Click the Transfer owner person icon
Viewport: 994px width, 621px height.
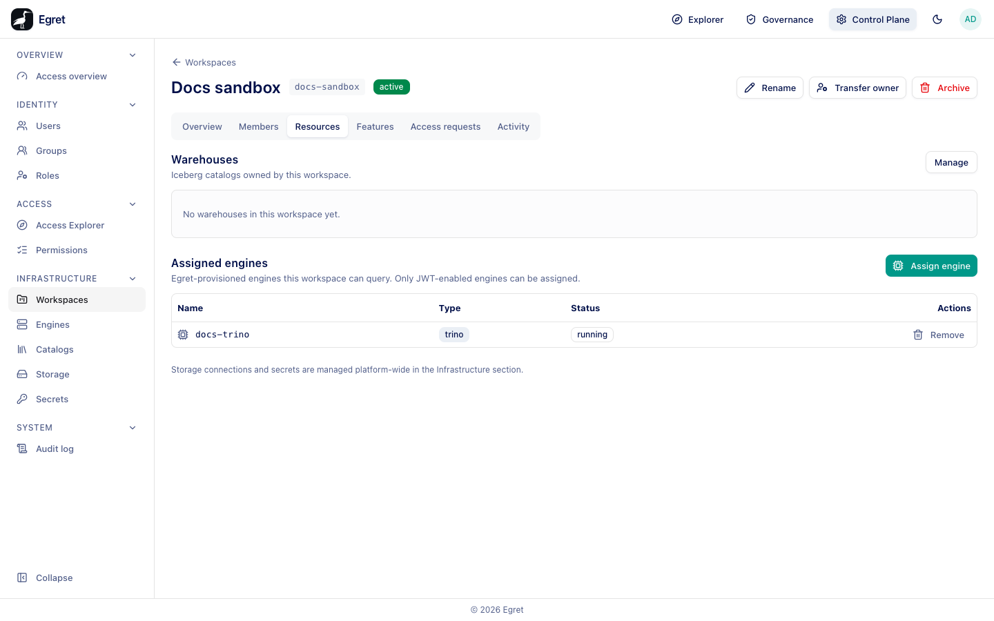click(822, 88)
